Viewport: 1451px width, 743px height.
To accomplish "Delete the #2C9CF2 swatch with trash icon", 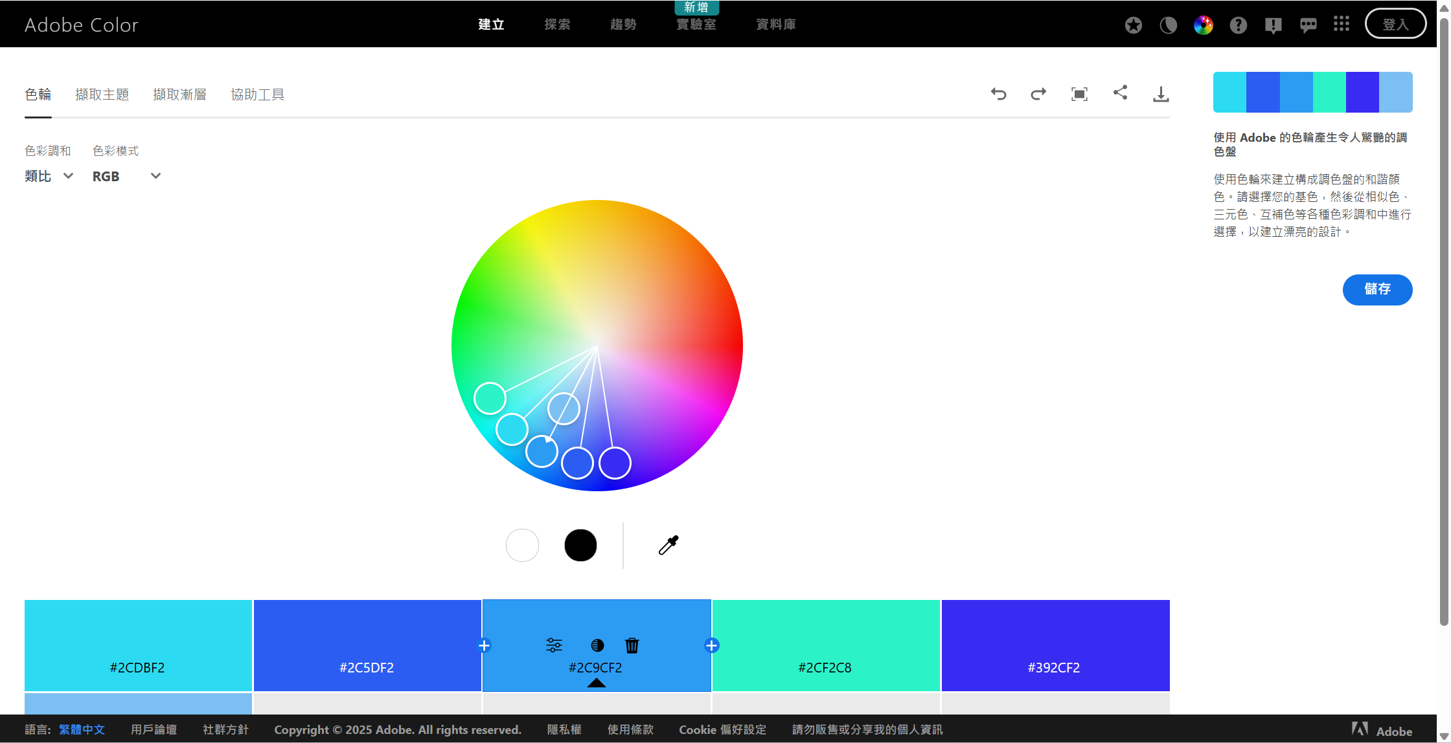I will [632, 645].
